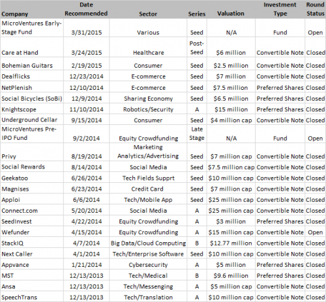The image size is (326, 302).
Task: Click the Robotics/Security sector cell
Action: point(148,109)
